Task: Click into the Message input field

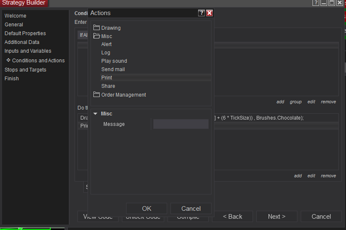Action: click(181, 124)
